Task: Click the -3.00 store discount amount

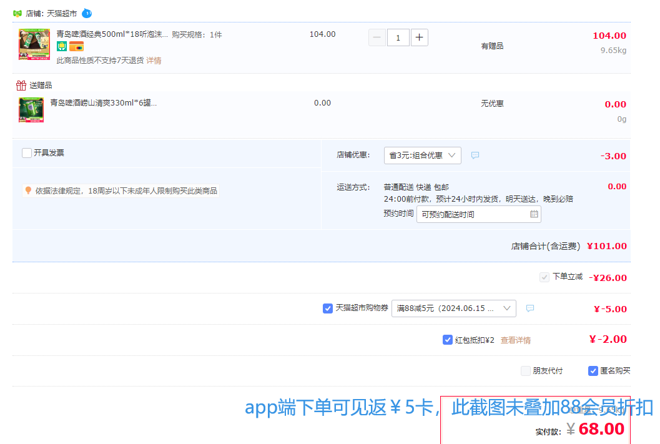Action: [613, 156]
